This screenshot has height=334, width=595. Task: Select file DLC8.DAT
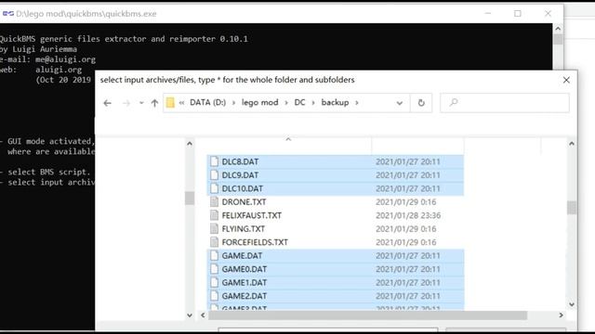[335, 161]
